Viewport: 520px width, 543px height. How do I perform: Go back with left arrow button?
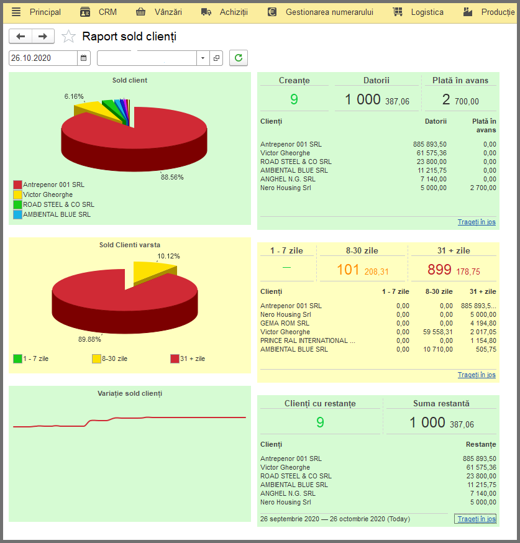click(21, 37)
